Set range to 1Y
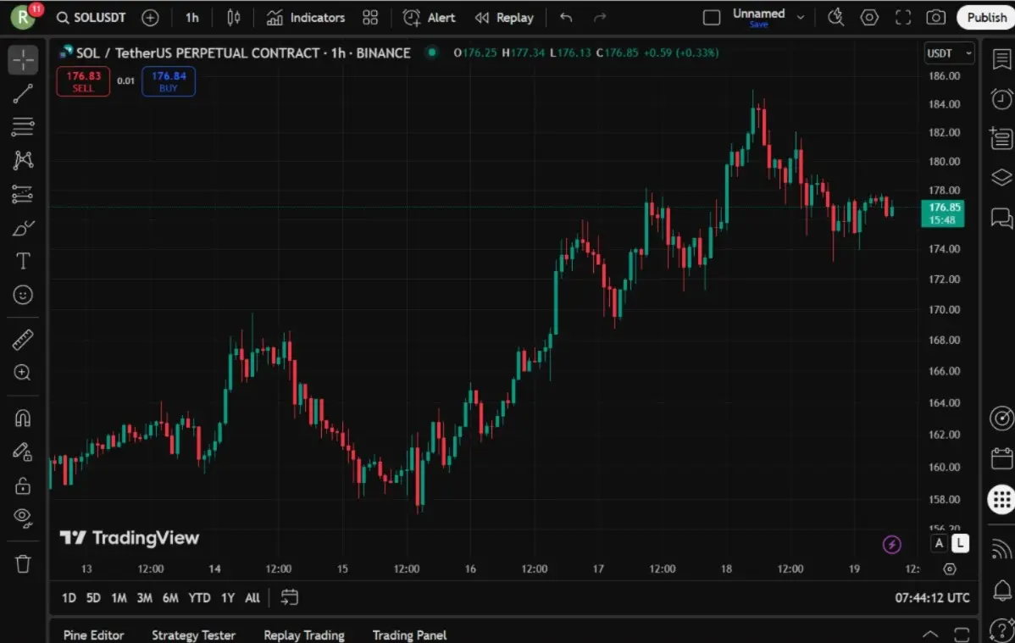The image size is (1015, 643). point(228,597)
